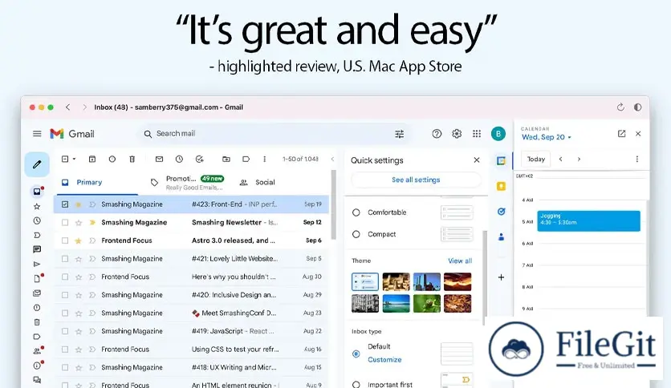Check the #421 Lovely Little Website checkbox
The image size is (671, 388).
click(x=65, y=258)
